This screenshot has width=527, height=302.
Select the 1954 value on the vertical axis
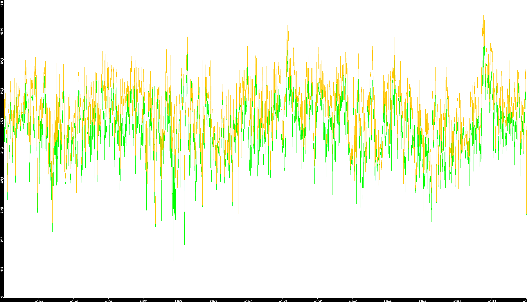(2, 180)
